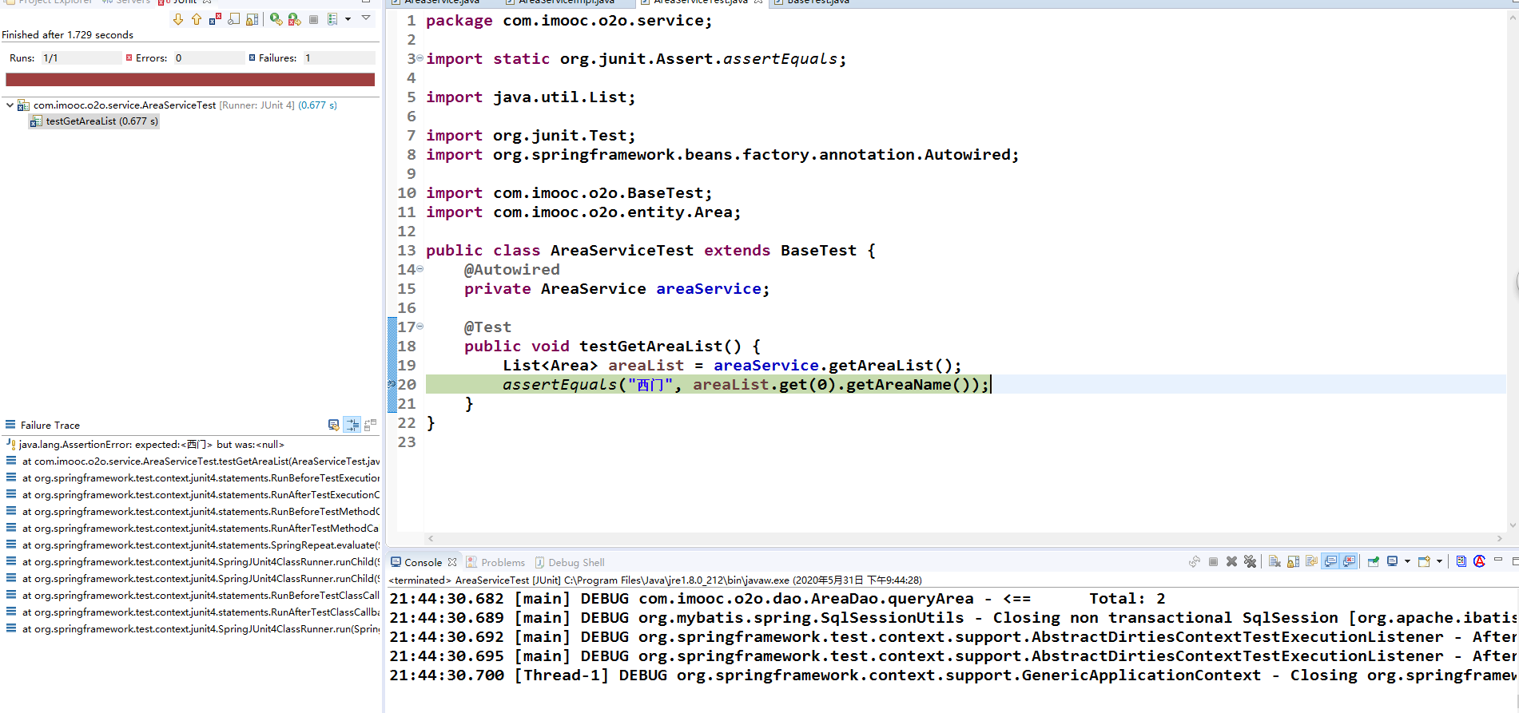The height and width of the screenshot is (713, 1519).
Task: Toggle console word wrap icon
Action: 1311,561
